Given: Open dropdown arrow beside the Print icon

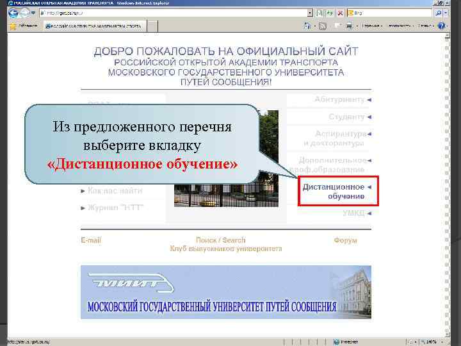Looking at the screenshot, I should (x=357, y=26).
